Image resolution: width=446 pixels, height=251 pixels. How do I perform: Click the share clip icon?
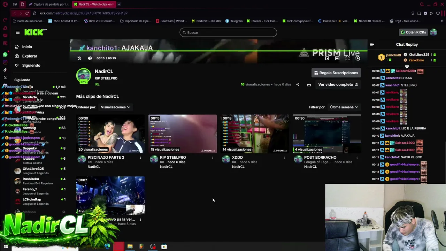point(298,84)
